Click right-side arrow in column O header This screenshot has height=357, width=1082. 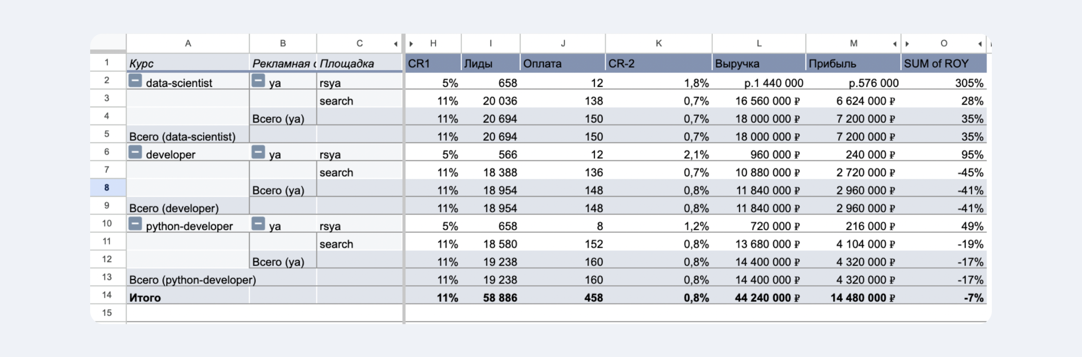point(980,44)
